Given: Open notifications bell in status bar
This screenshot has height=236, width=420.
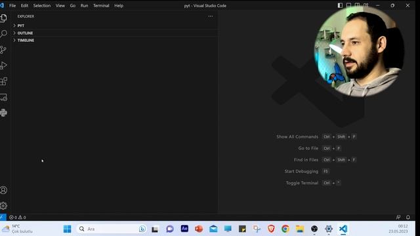Looking at the screenshot, I should [408, 217].
